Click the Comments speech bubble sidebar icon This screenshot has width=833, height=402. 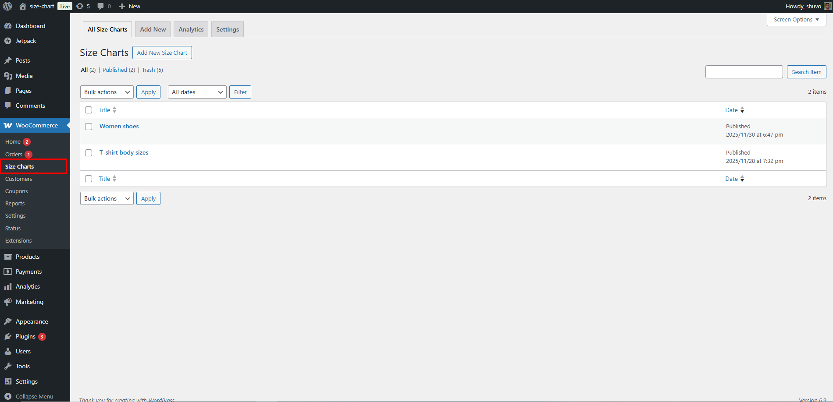[8, 106]
